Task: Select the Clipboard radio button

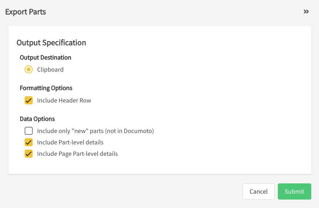Action: pyautogui.click(x=29, y=69)
